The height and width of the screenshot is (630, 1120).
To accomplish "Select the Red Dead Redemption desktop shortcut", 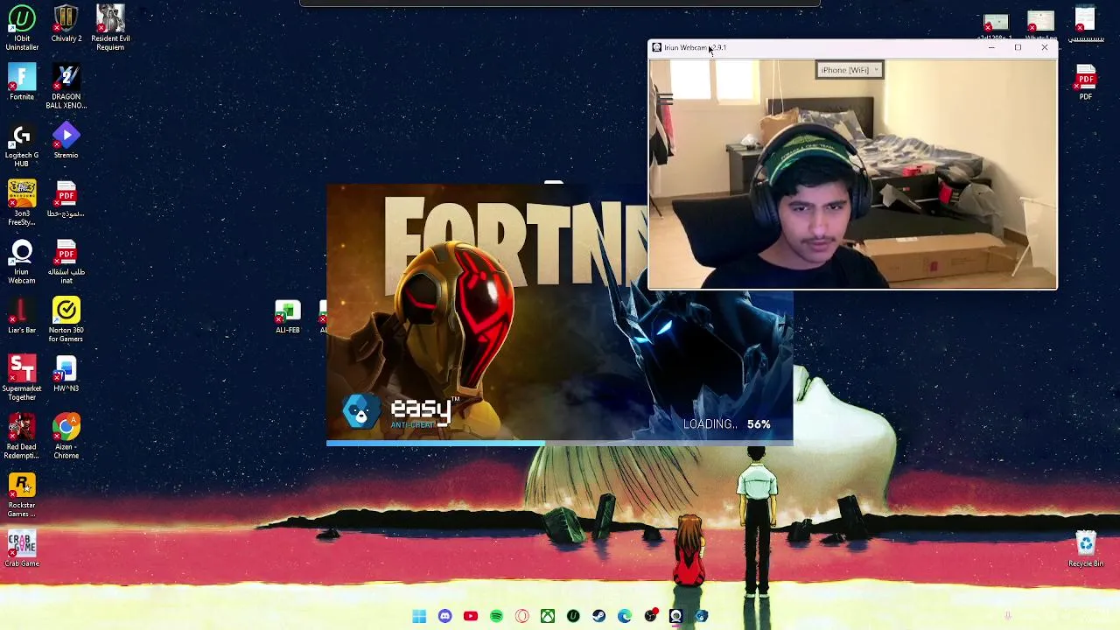I will [22, 437].
